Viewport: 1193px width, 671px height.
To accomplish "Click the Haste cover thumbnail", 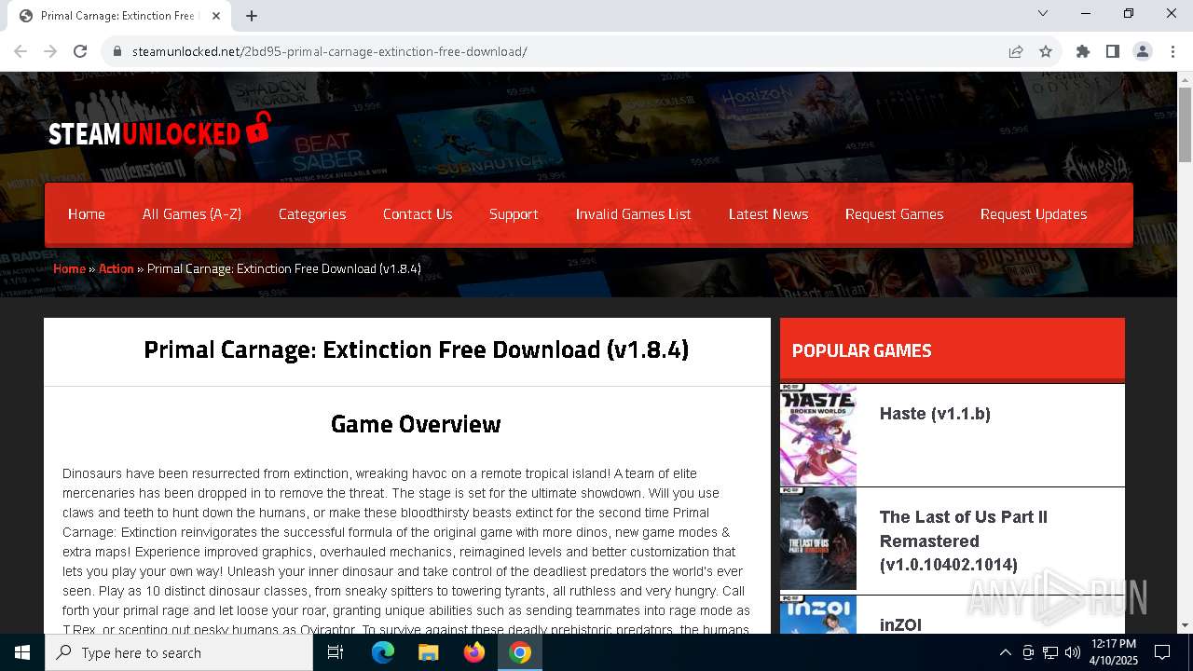I will (818, 435).
